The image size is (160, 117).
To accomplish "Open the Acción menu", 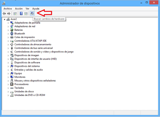I will (19, 9).
